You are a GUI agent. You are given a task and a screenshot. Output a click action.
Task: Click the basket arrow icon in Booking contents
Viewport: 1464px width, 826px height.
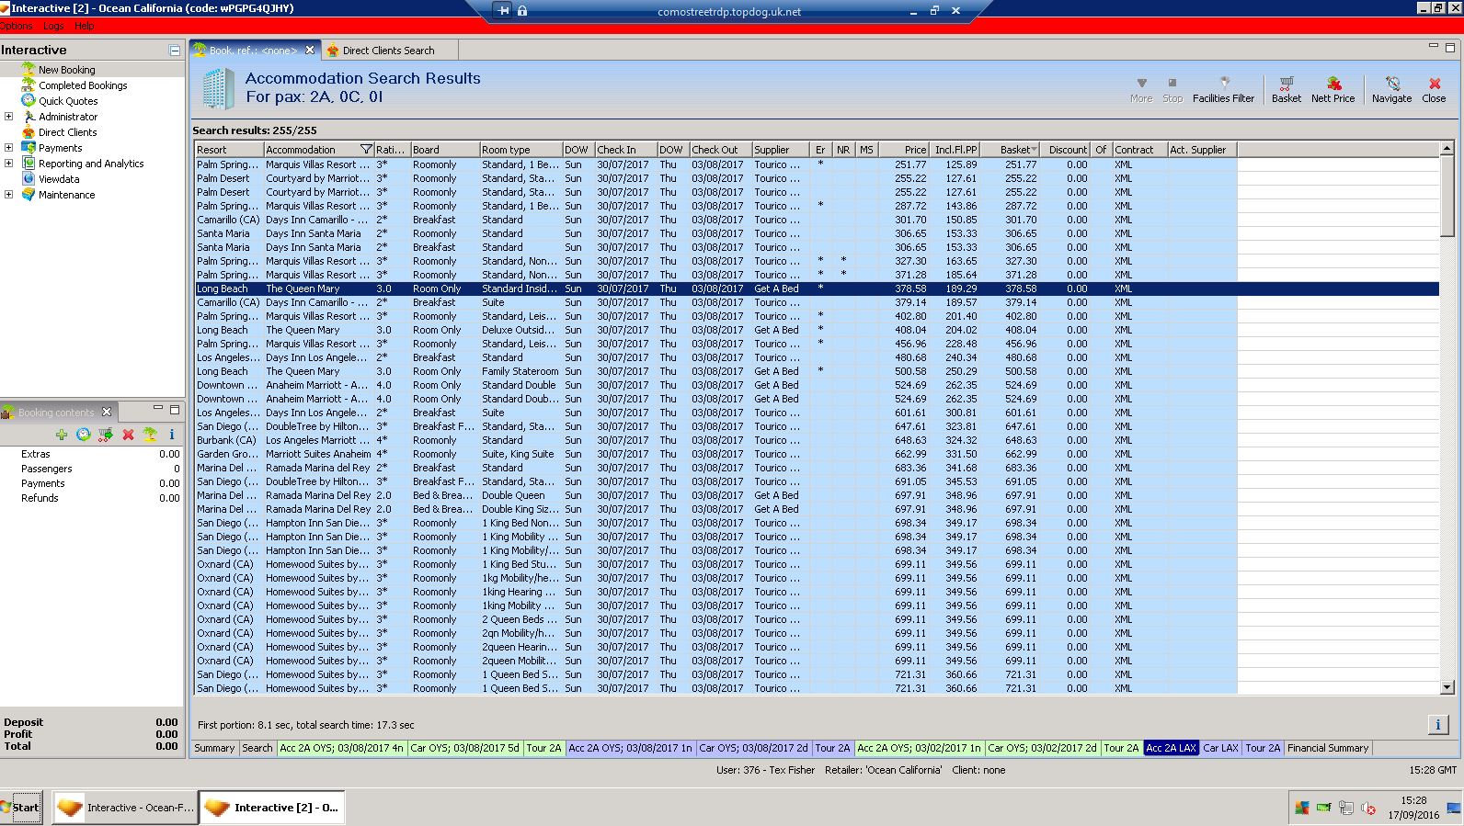[x=106, y=435]
